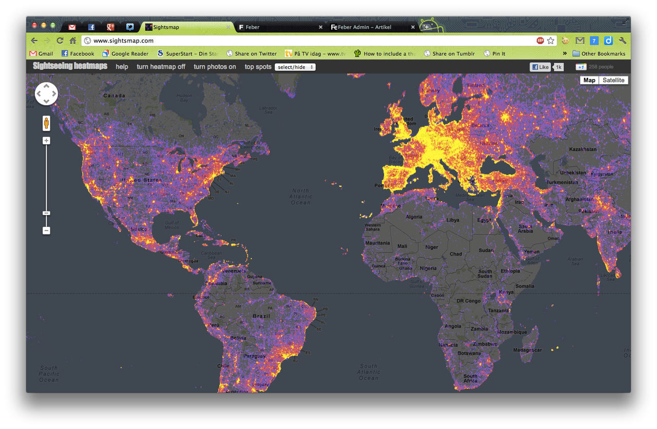Open the Other Bookmarks folder
This screenshot has height=429, width=657.
point(599,53)
